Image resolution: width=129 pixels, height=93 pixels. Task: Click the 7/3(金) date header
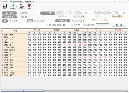click(x=77, y=30)
